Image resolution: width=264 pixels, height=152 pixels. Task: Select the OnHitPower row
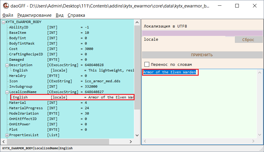(x=48, y=124)
